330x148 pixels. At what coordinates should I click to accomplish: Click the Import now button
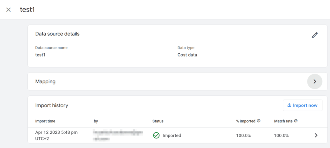tap(302, 105)
